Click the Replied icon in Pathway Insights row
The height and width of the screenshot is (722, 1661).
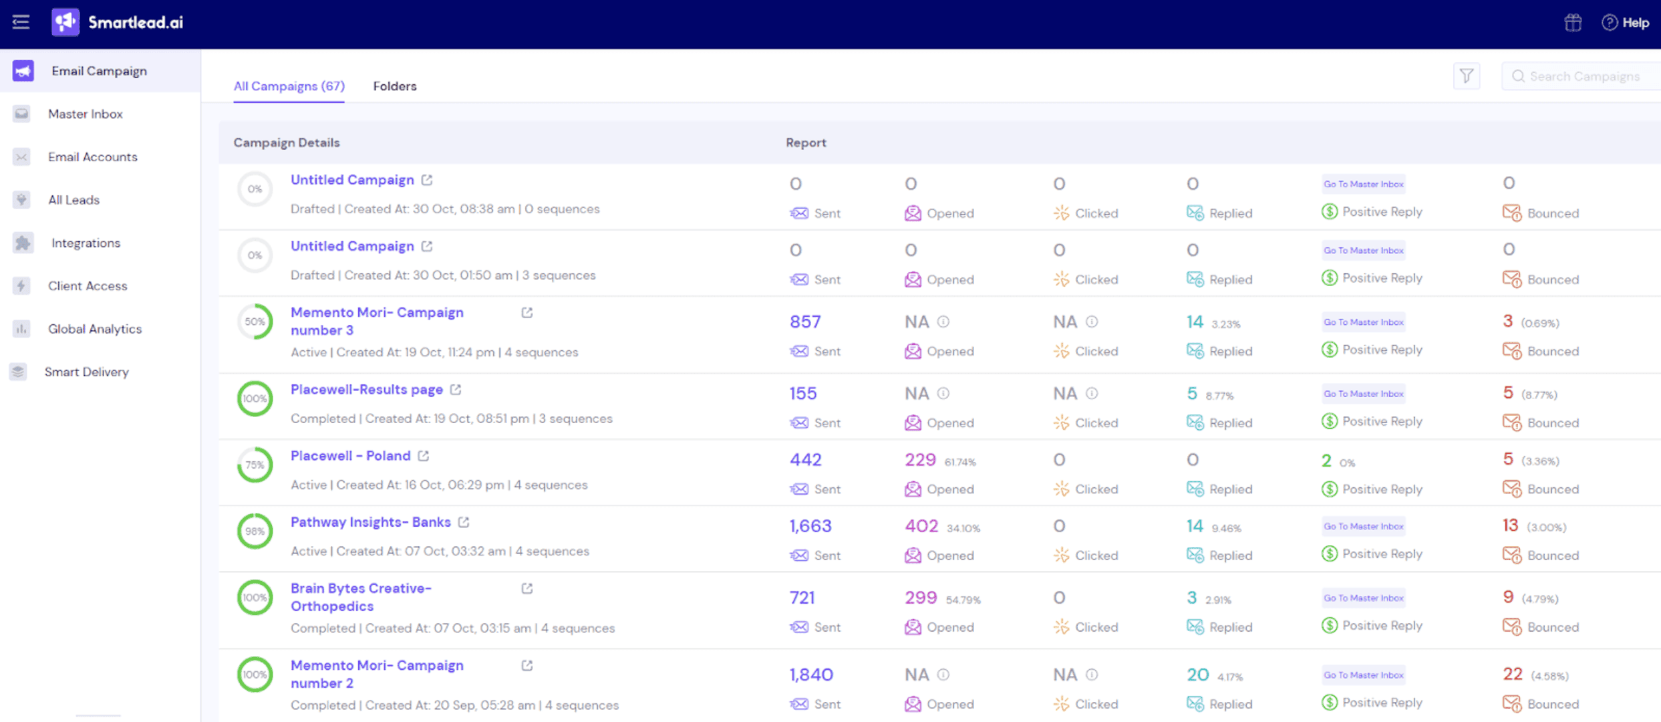[1195, 555]
